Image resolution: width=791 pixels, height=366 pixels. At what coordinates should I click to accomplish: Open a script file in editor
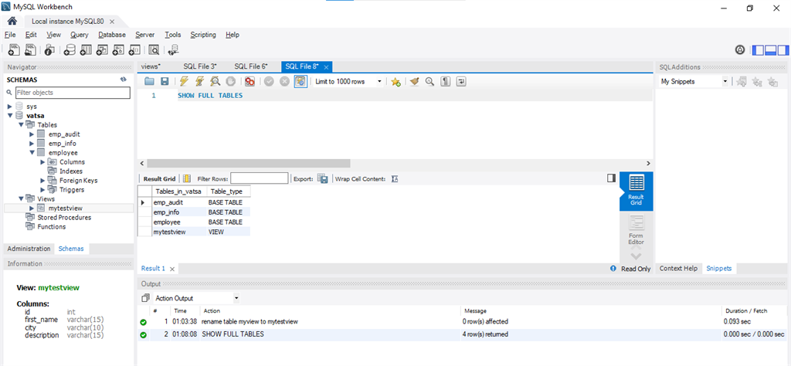[149, 81]
